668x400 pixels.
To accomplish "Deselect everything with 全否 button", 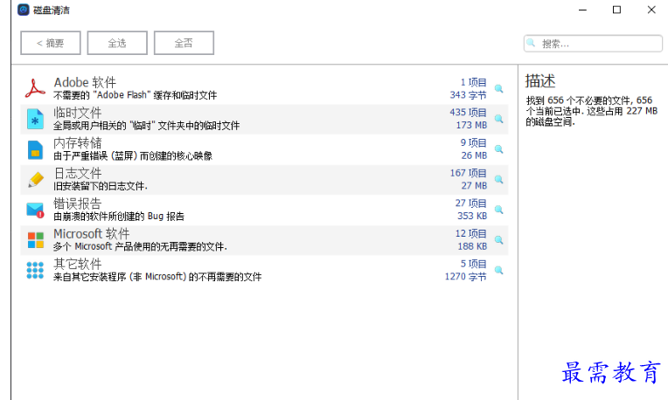I will point(184,43).
